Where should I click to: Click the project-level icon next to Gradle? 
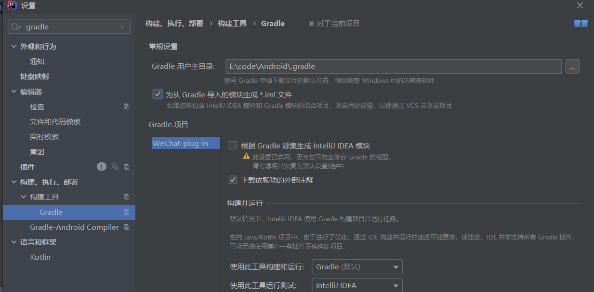pyautogui.click(x=126, y=212)
